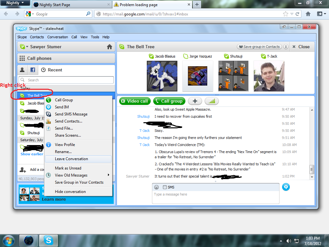Click the Recent clock icon

click(43, 70)
